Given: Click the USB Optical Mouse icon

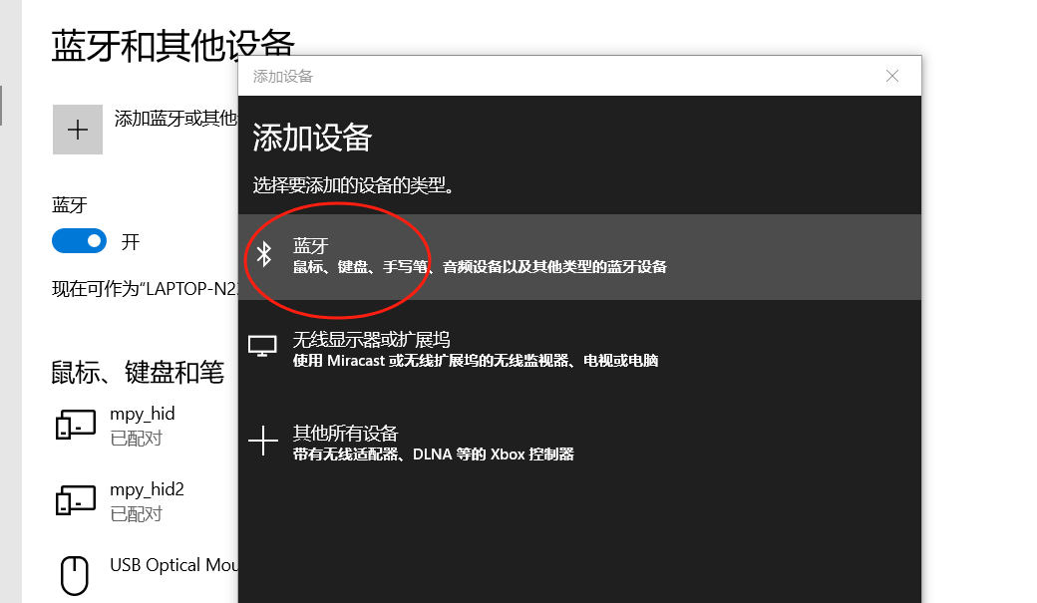Looking at the screenshot, I should click(x=76, y=575).
